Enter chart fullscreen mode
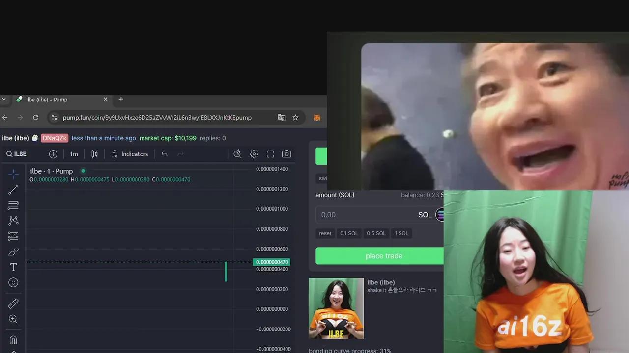629x353 pixels. coord(270,154)
